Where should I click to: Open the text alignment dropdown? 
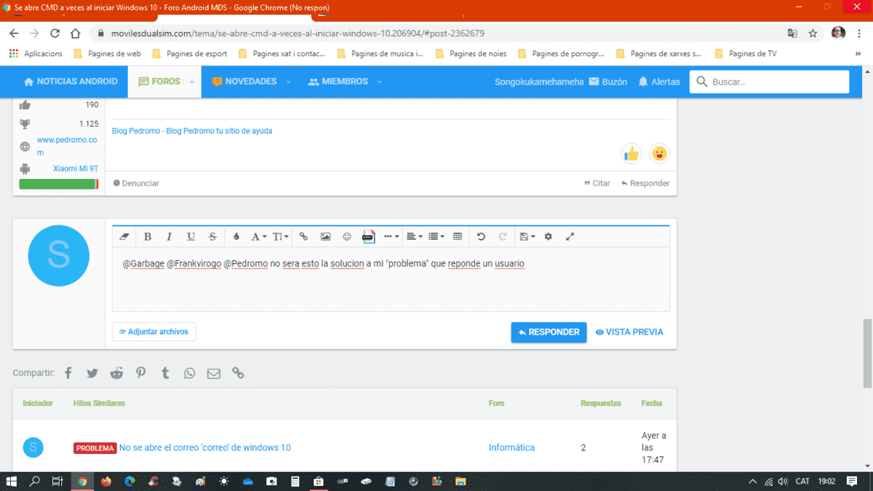click(415, 236)
